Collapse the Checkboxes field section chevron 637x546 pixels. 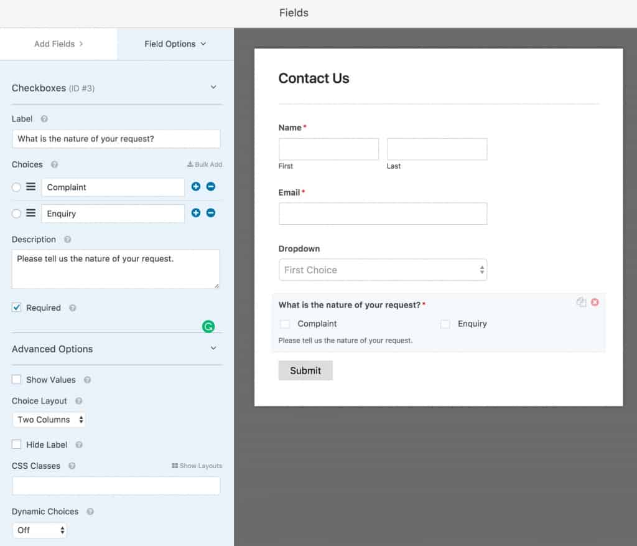tap(213, 87)
